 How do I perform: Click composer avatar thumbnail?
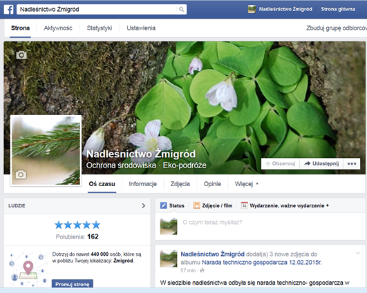[x=169, y=226]
